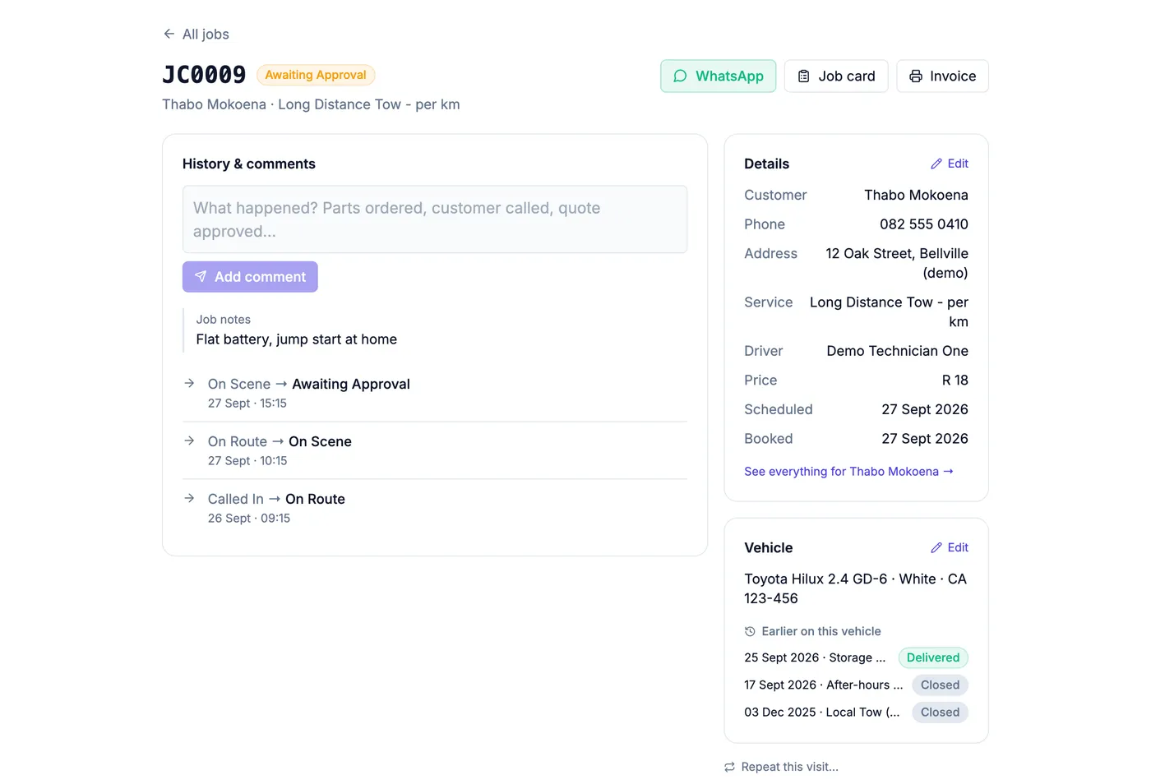Image resolution: width=1151 pixels, height=784 pixels.
Task: Click the 26 Sept · 09:15 timestamp
Action: 249,519
